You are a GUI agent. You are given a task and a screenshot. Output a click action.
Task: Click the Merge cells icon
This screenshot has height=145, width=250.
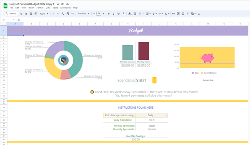pos(140,14)
